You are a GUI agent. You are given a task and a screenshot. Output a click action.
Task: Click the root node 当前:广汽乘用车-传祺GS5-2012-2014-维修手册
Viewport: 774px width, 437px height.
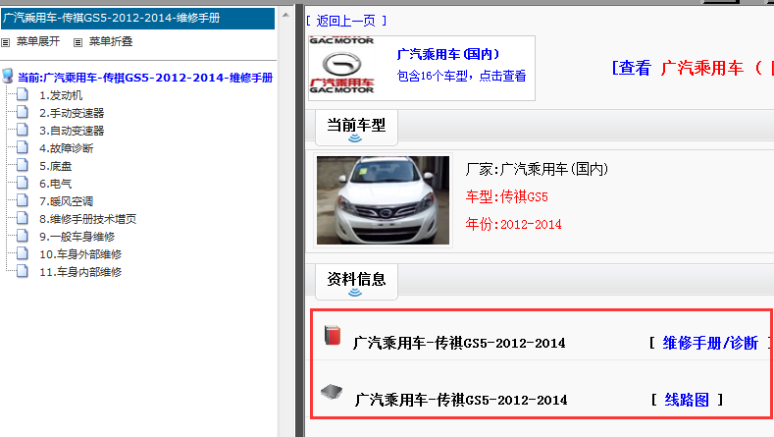[145, 78]
